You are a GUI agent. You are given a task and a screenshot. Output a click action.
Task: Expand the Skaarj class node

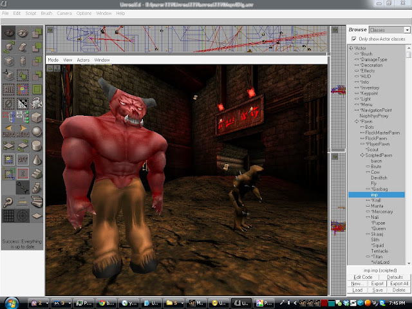368,234
